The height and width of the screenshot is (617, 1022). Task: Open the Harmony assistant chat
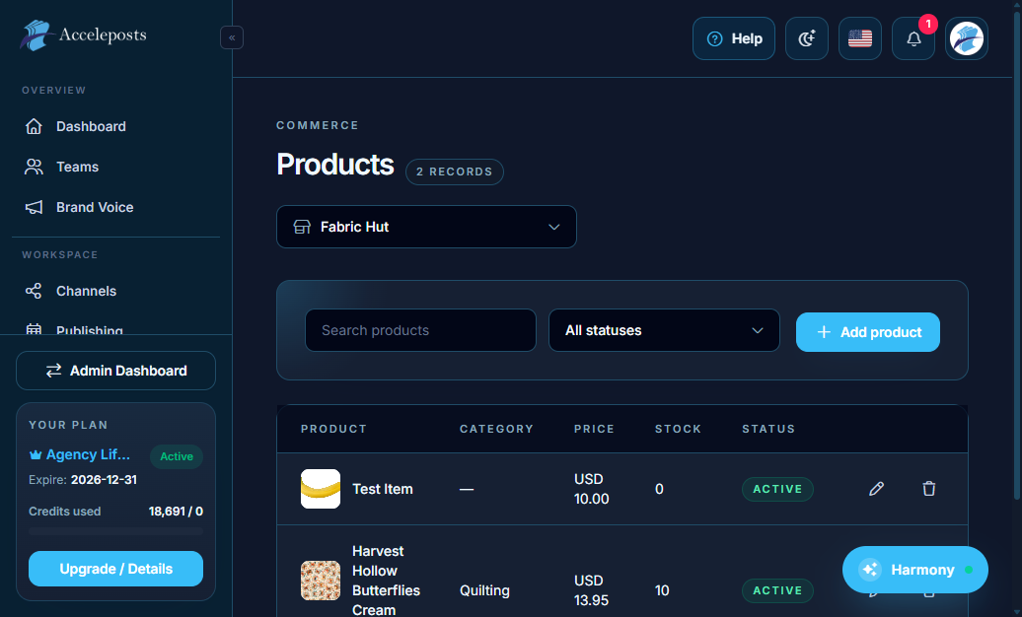pyautogui.click(x=914, y=570)
